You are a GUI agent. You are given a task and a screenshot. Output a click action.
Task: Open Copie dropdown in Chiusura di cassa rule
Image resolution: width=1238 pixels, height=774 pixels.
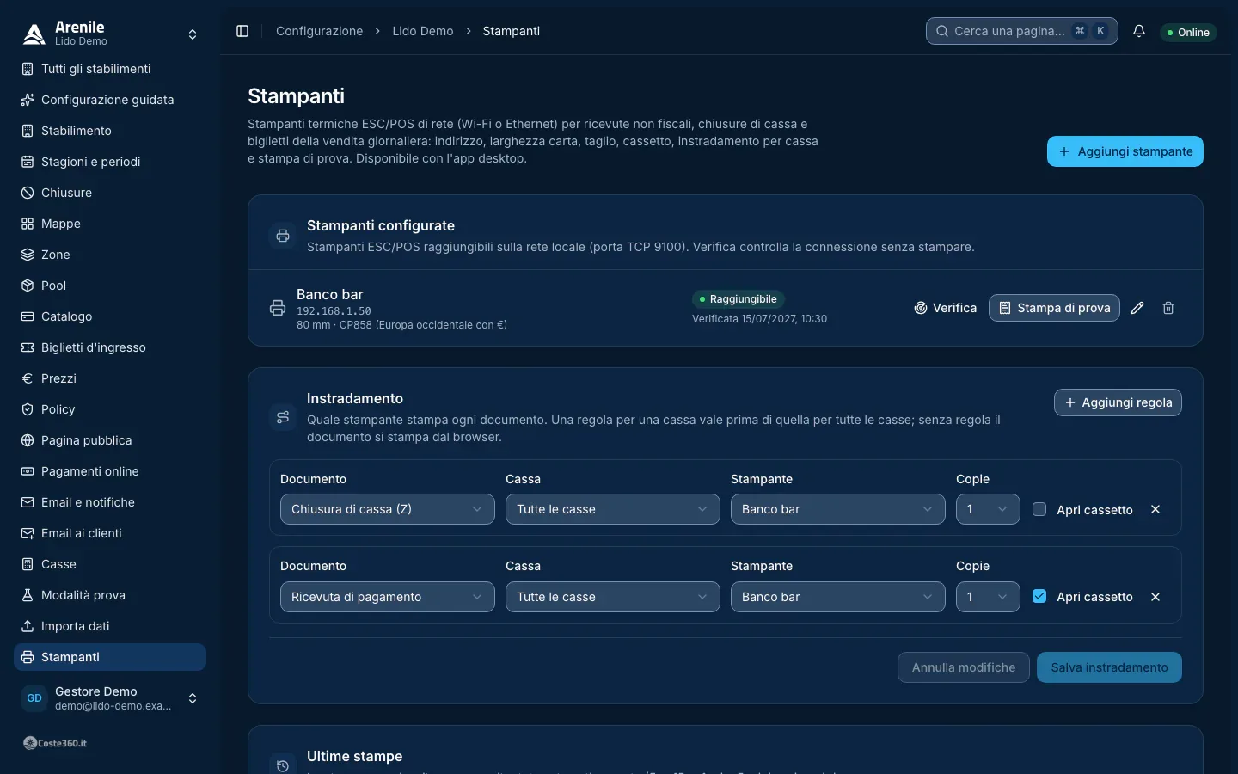pyautogui.click(x=988, y=509)
